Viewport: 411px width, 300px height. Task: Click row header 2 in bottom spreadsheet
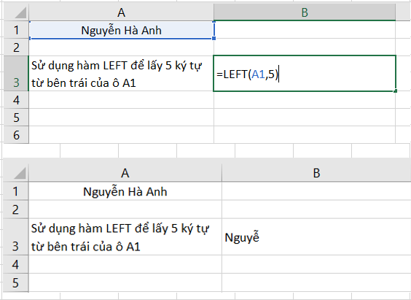(x=16, y=209)
